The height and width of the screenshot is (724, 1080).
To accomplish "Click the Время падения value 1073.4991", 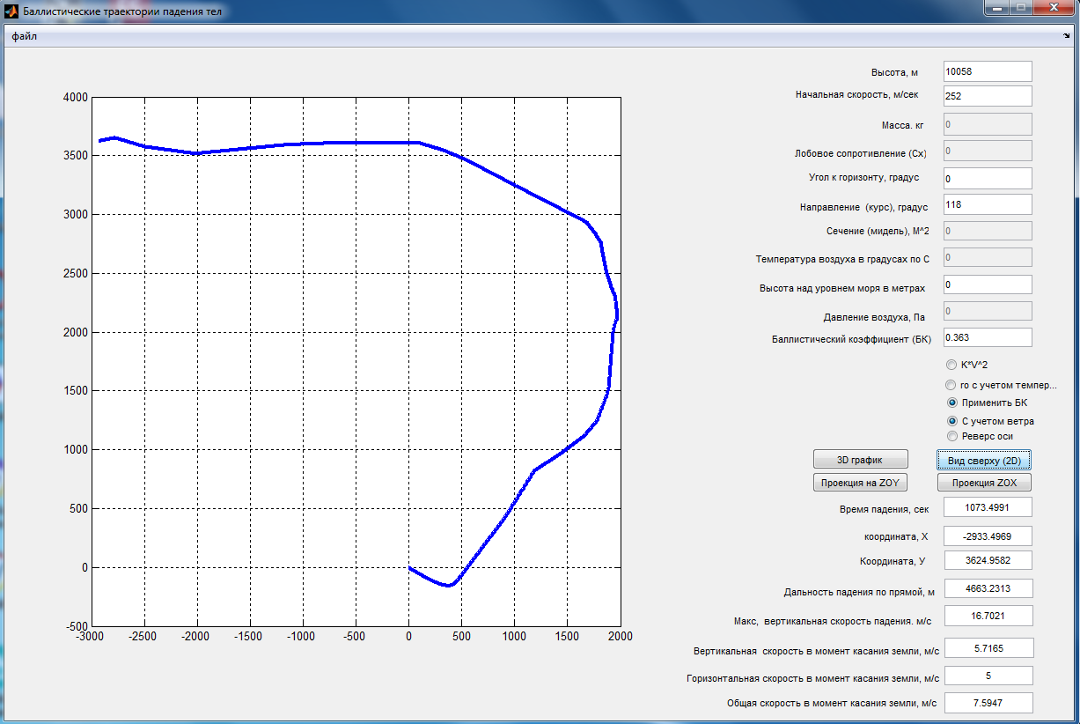I will pyautogui.click(x=987, y=506).
